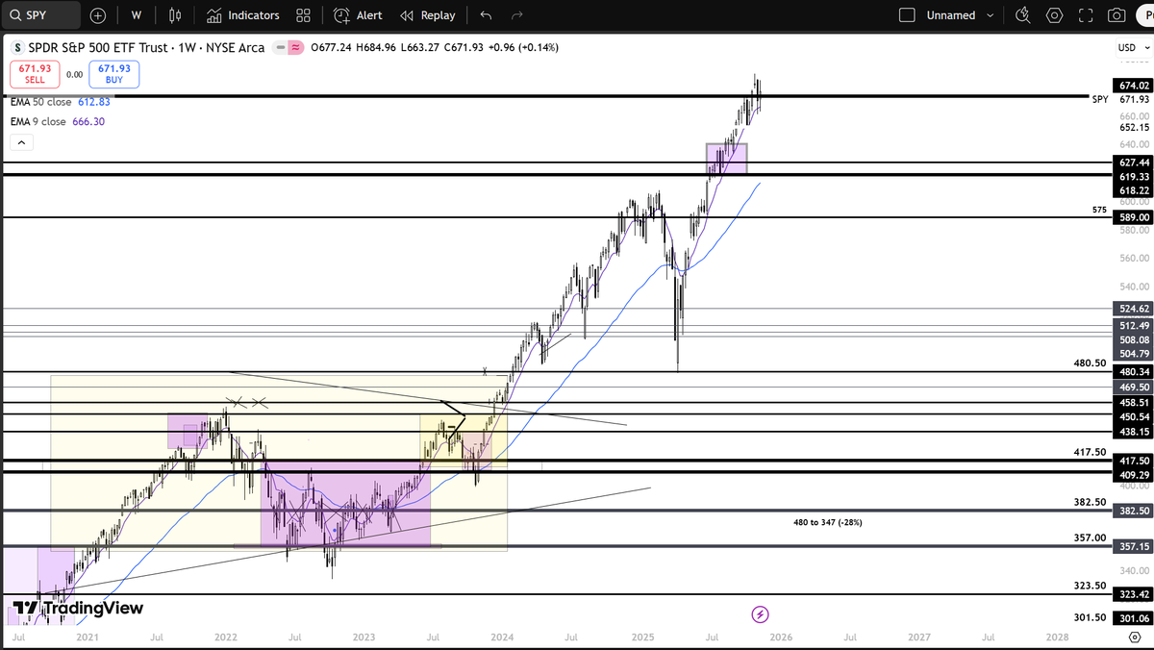Expand the Unnamed layout chevron

tap(990, 15)
